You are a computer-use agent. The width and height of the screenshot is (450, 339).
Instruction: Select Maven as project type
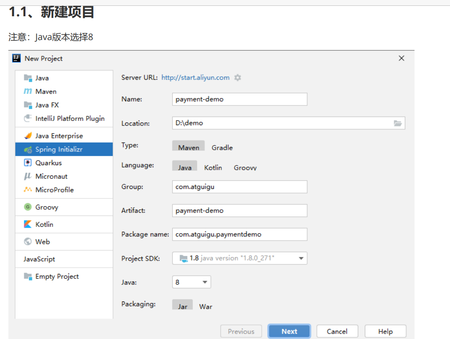click(189, 146)
